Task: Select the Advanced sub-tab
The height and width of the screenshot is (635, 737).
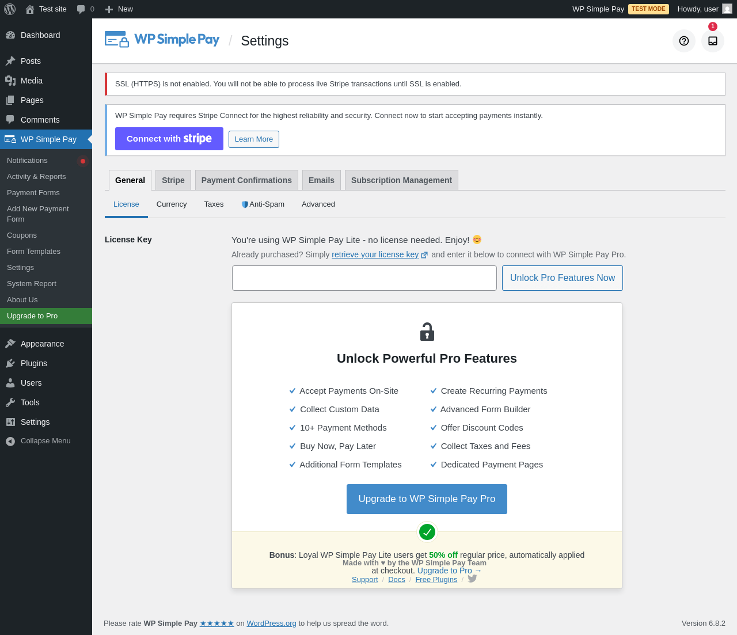Action: 318,204
